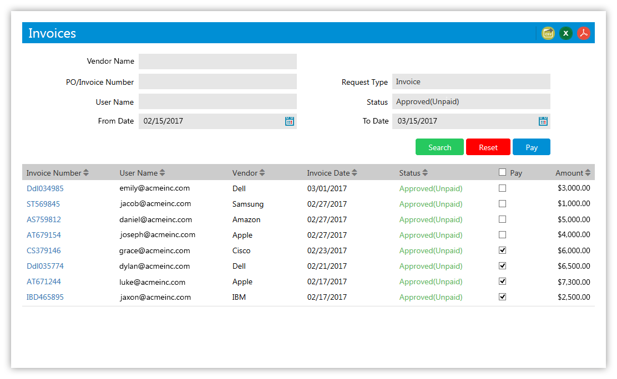
Task: Click the $5,000.00 amount cell
Action: coord(574,219)
